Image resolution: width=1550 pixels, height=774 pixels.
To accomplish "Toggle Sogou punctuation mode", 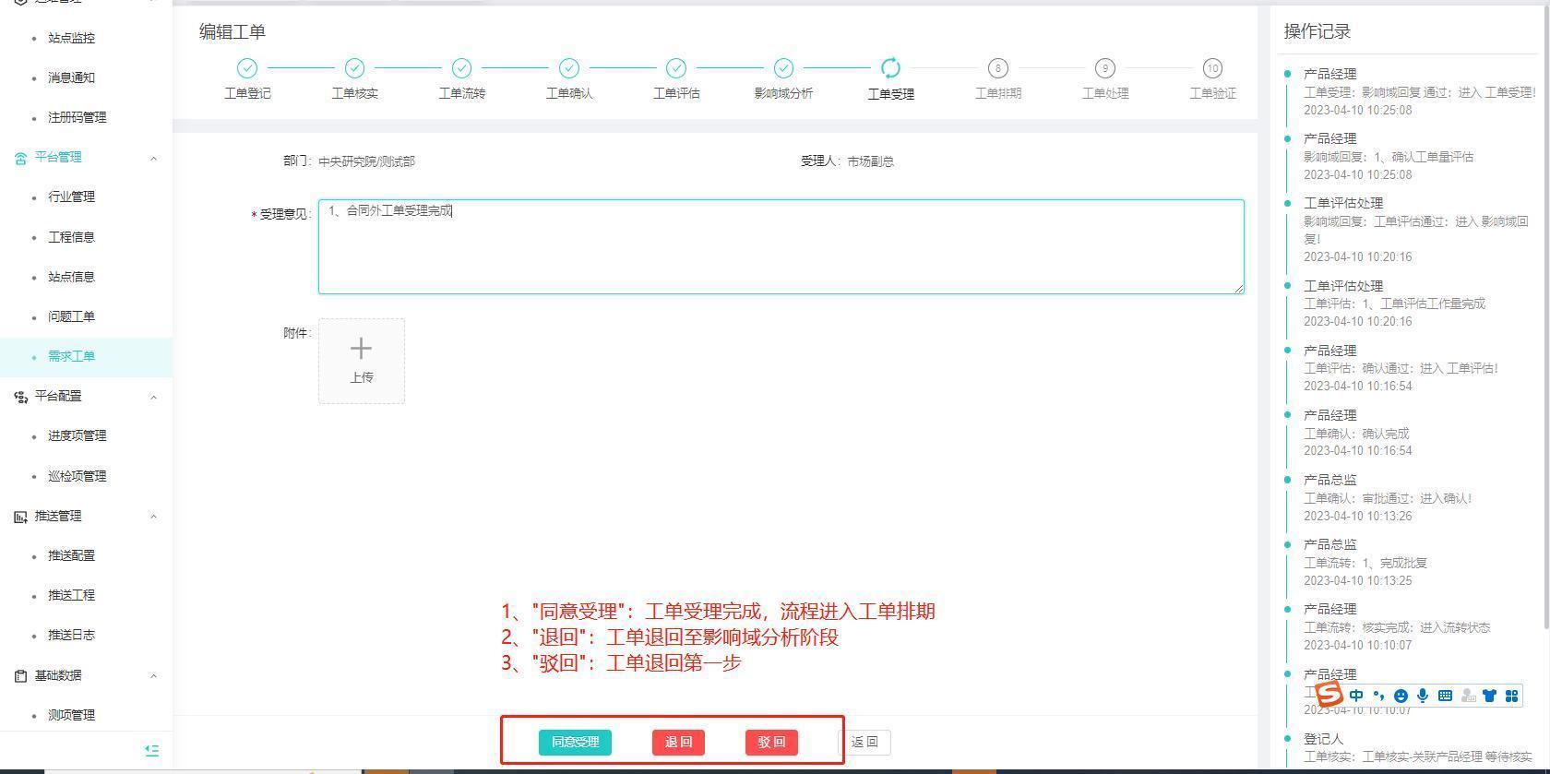I will pos(1378,696).
